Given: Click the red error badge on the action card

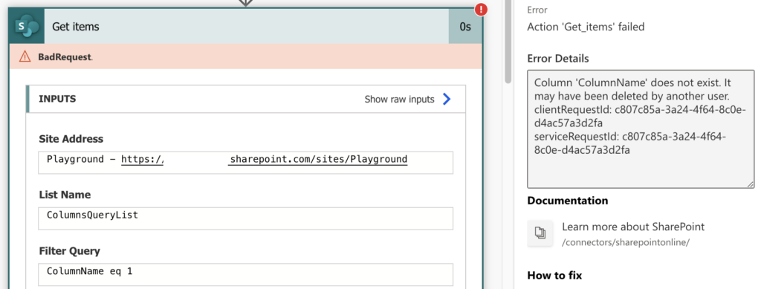Looking at the screenshot, I should (x=481, y=9).
